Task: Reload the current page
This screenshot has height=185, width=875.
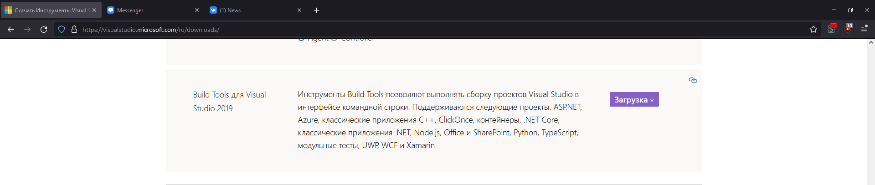Action: pos(44,30)
